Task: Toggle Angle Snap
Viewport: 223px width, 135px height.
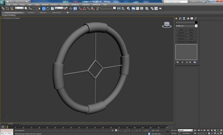Action: coord(84,8)
